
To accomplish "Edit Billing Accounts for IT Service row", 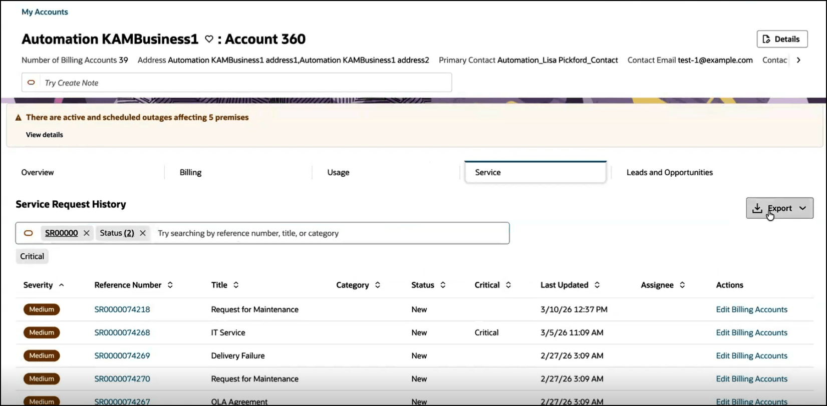I will pyautogui.click(x=751, y=332).
